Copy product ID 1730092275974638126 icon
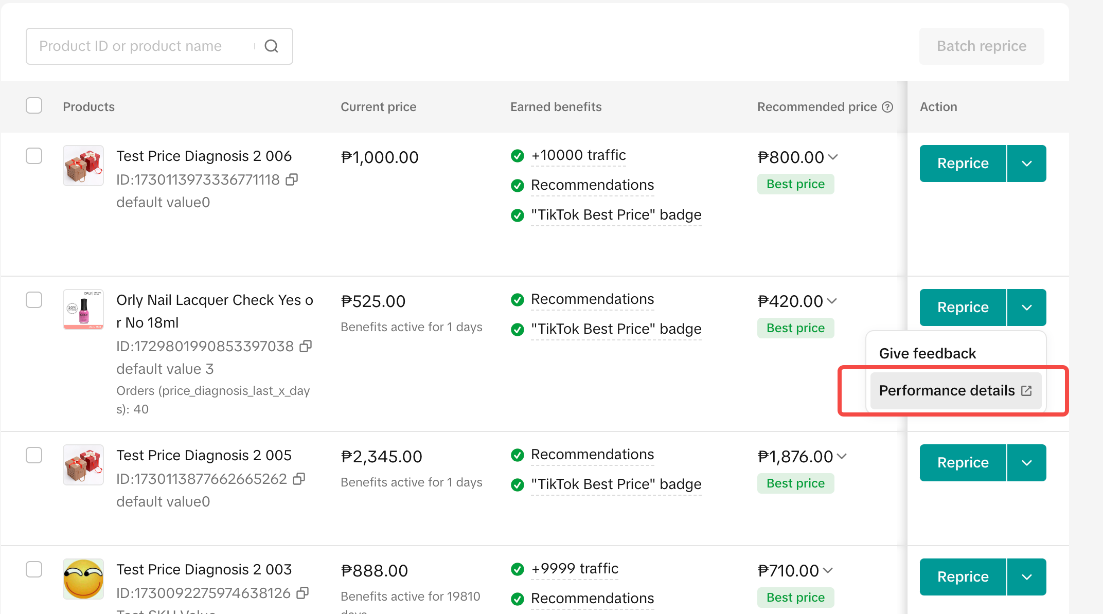The height and width of the screenshot is (614, 1103). (303, 593)
